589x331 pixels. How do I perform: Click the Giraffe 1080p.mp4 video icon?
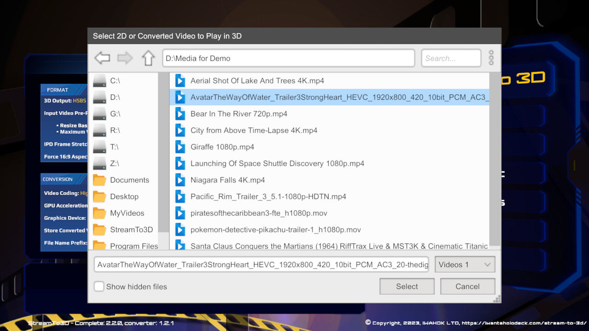pos(180,147)
